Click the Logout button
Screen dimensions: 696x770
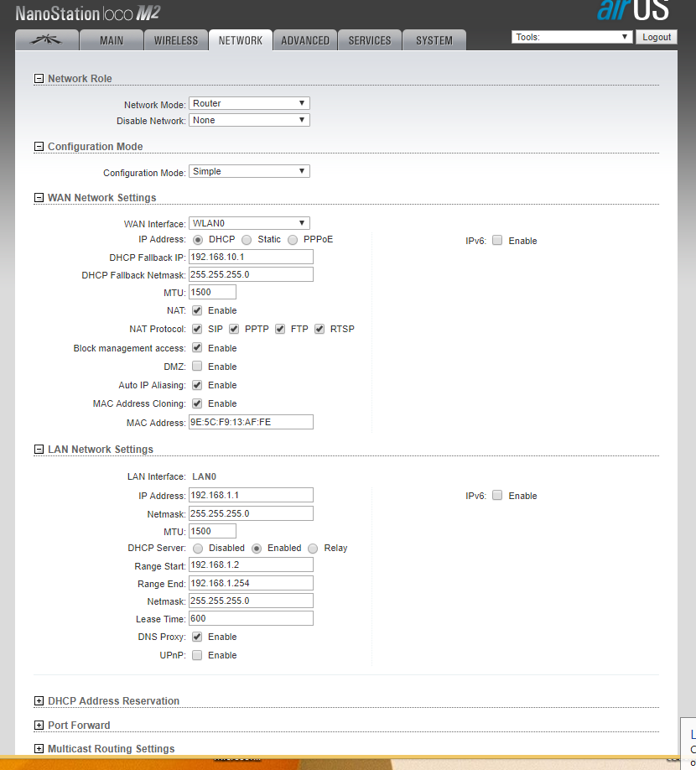(657, 37)
